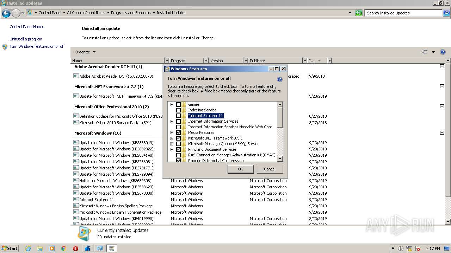Click the Forward navigation arrow
451x253 pixels.
coord(16,13)
